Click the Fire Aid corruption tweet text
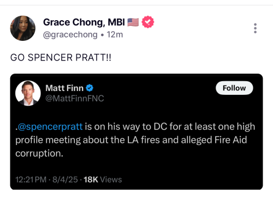273x199 pixels. 135,140
